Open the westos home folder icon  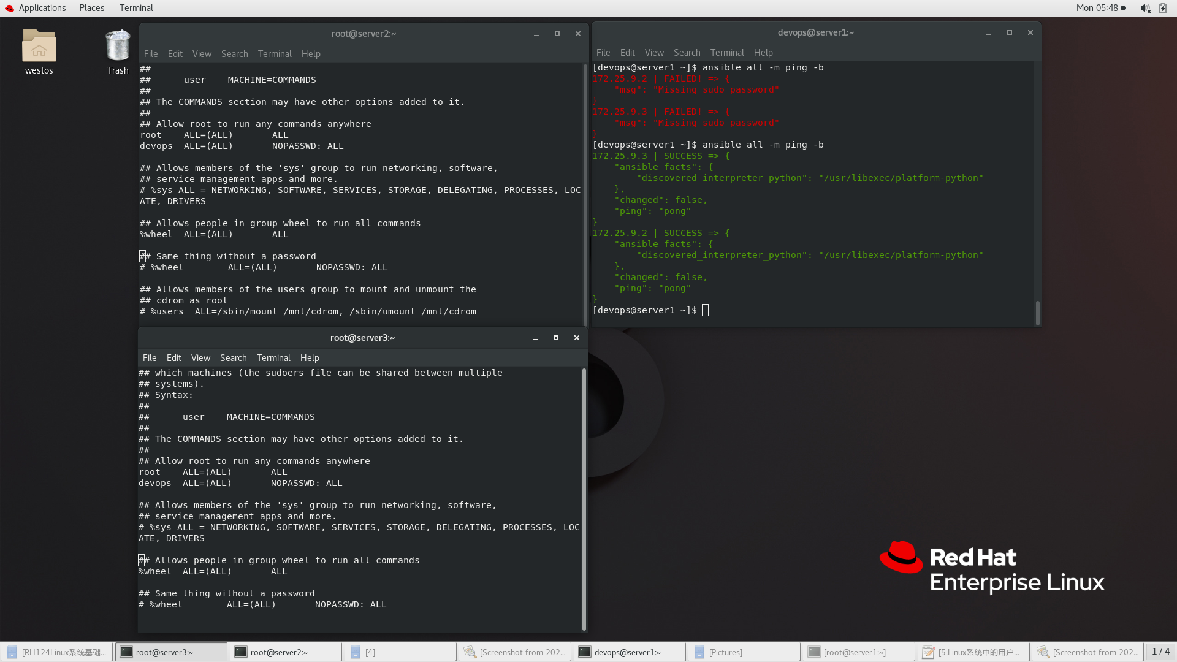point(39,48)
